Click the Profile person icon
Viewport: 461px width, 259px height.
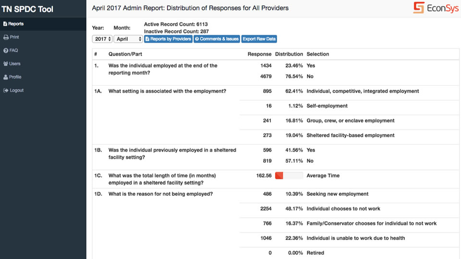[5, 77]
